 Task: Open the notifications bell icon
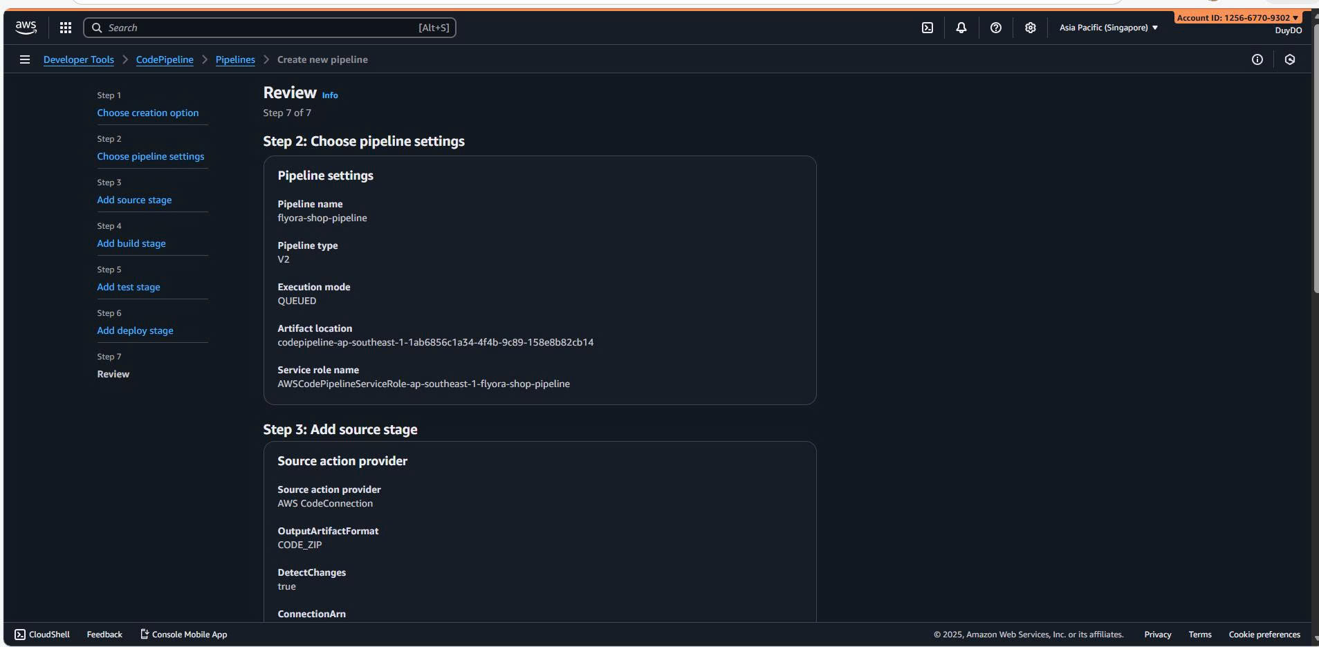coord(961,28)
